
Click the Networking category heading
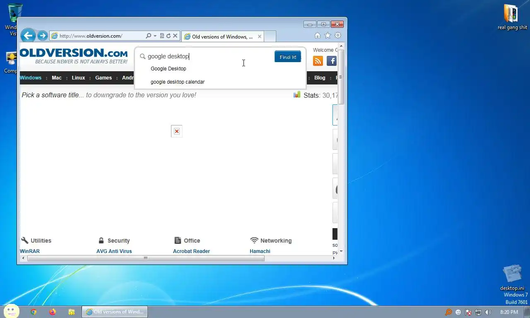(x=271, y=241)
